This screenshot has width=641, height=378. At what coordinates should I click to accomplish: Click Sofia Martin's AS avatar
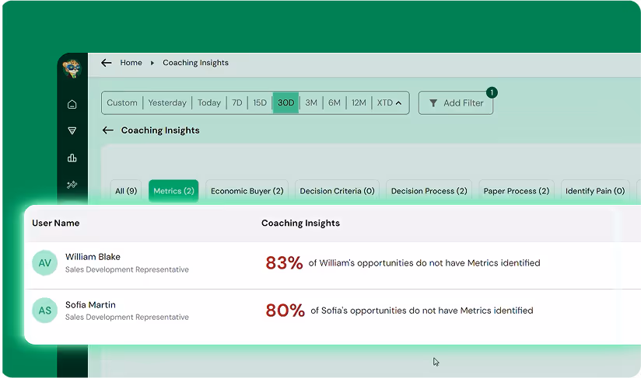[x=44, y=310]
